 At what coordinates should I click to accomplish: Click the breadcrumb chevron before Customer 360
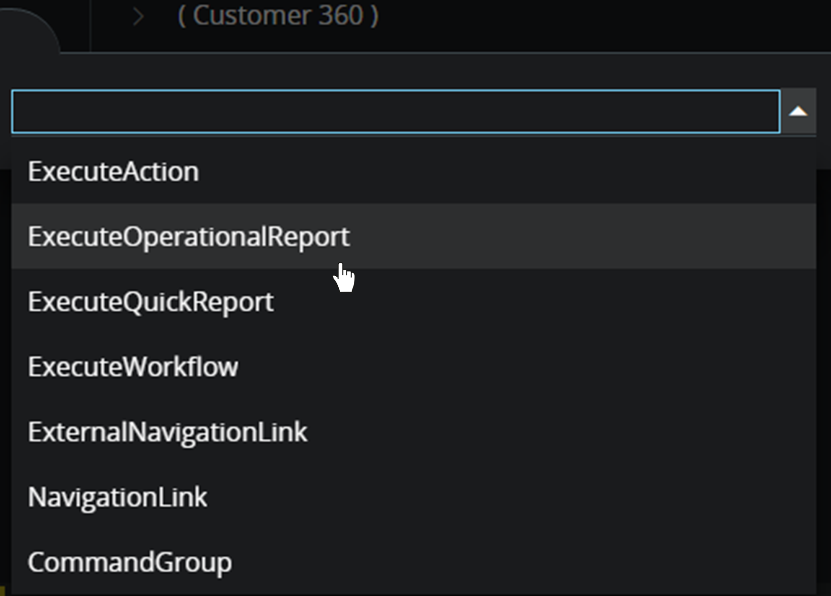coord(138,17)
